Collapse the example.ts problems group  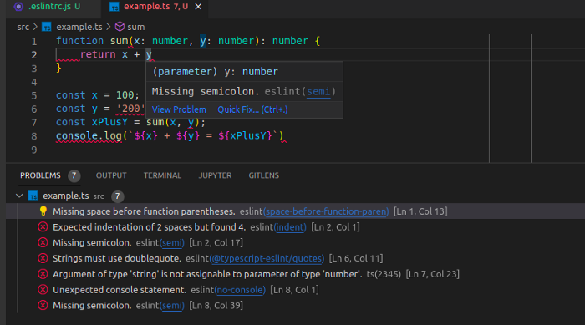19,196
